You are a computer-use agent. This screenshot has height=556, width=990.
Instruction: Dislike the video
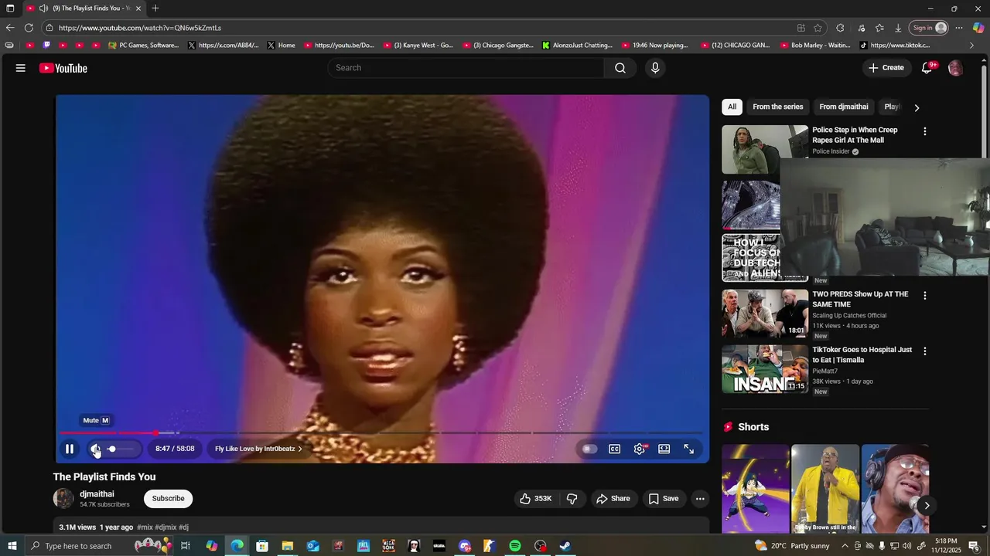[x=572, y=499]
